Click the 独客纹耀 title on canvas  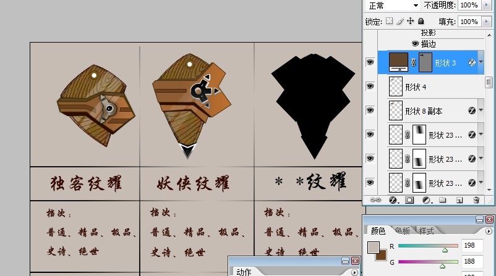click(86, 183)
